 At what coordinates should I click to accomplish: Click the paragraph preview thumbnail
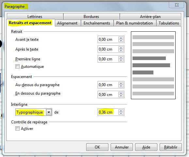[x=153, y=65]
